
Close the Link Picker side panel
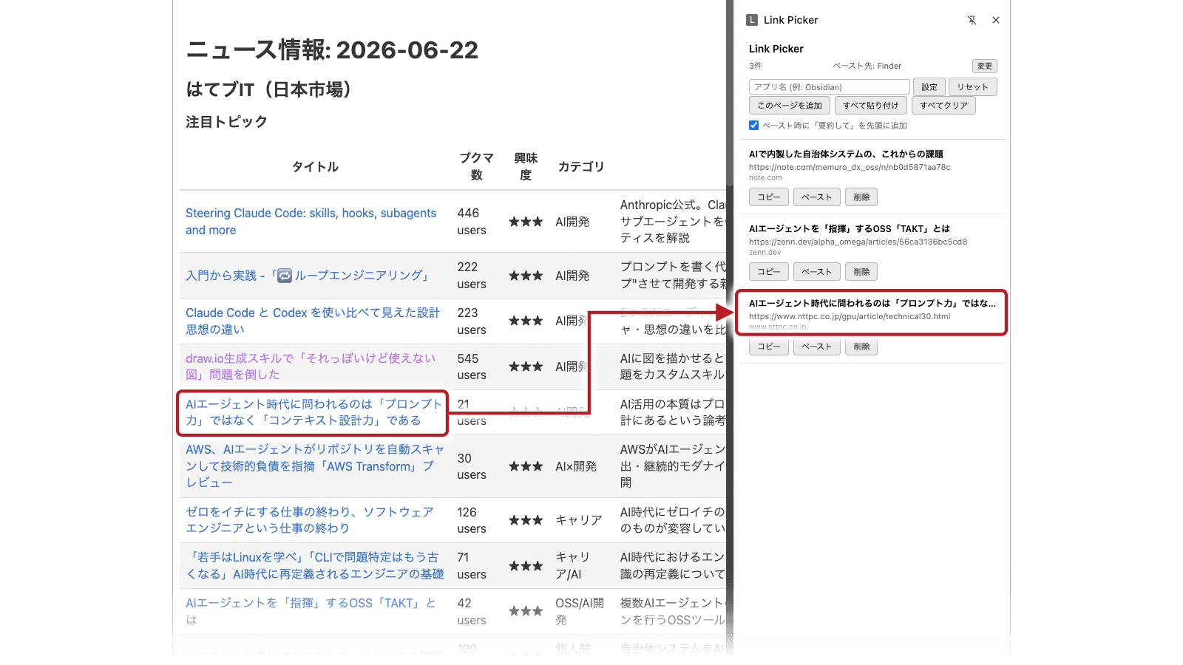tap(996, 20)
